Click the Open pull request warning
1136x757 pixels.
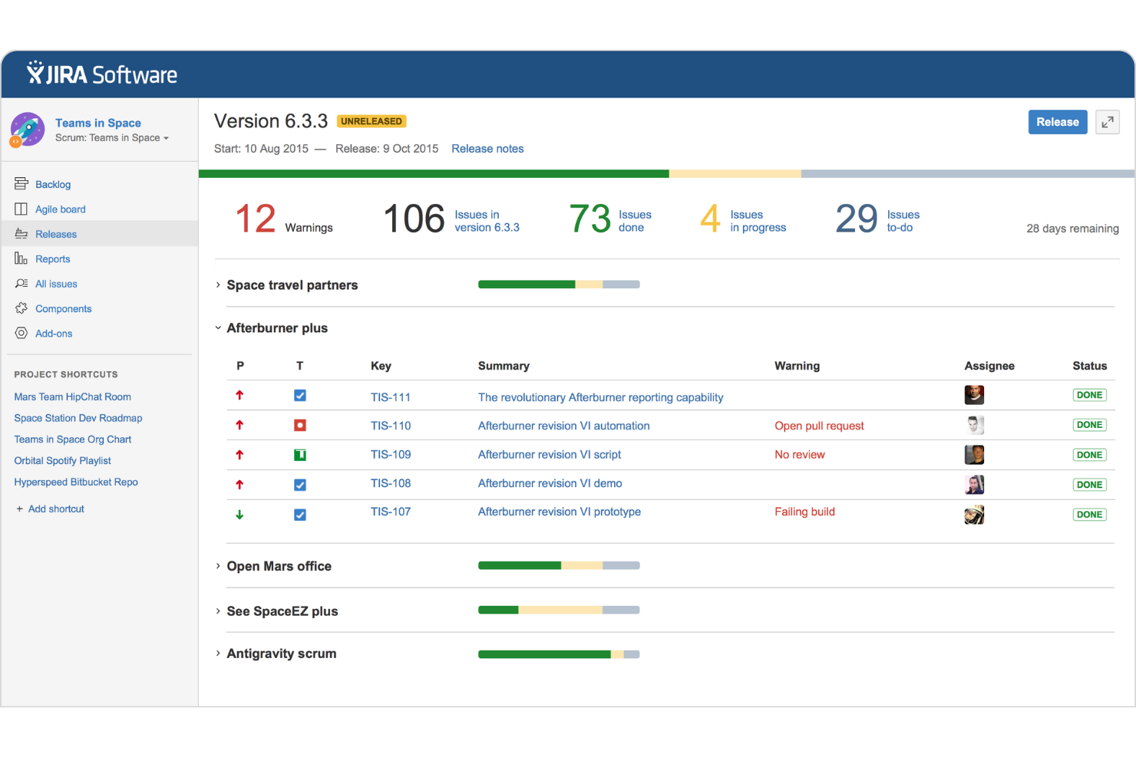[819, 426]
